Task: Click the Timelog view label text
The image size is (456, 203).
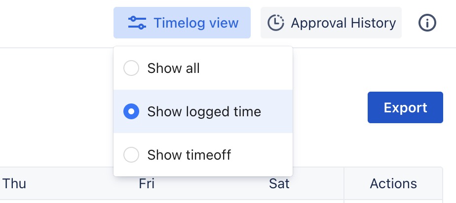Action: pyautogui.click(x=196, y=23)
